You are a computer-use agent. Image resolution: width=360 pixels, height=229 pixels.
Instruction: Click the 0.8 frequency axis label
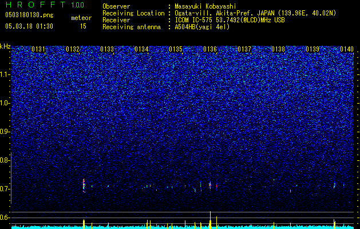5,160
